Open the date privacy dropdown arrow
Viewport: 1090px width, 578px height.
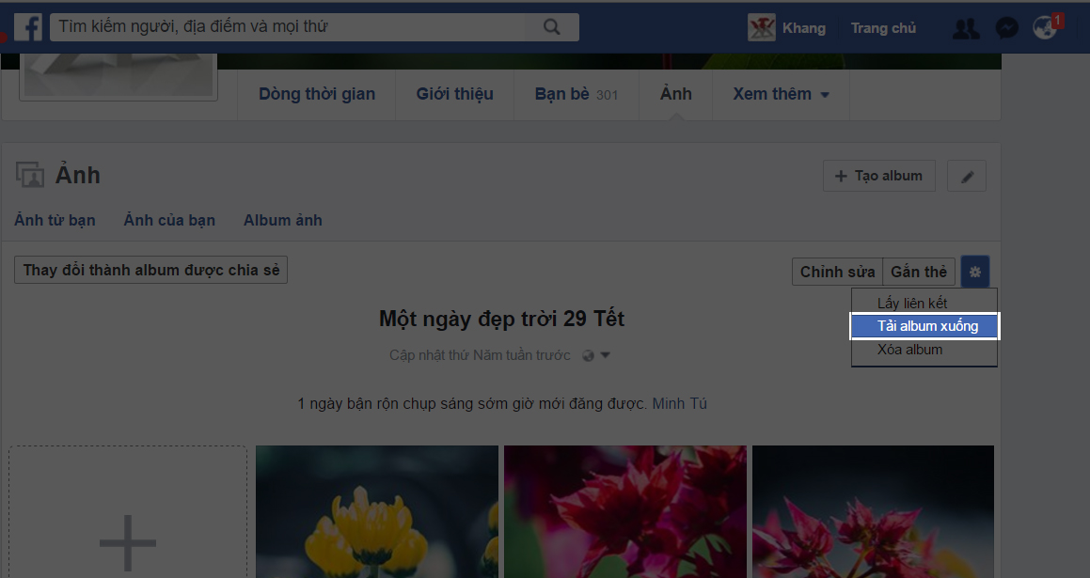tap(603, 355)
